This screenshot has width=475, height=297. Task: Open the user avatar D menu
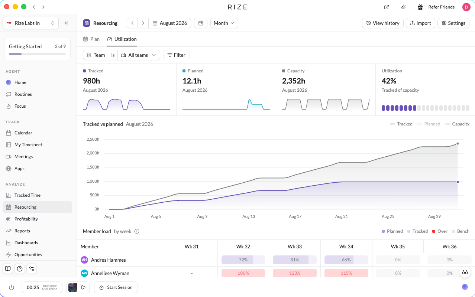(466, 7)
